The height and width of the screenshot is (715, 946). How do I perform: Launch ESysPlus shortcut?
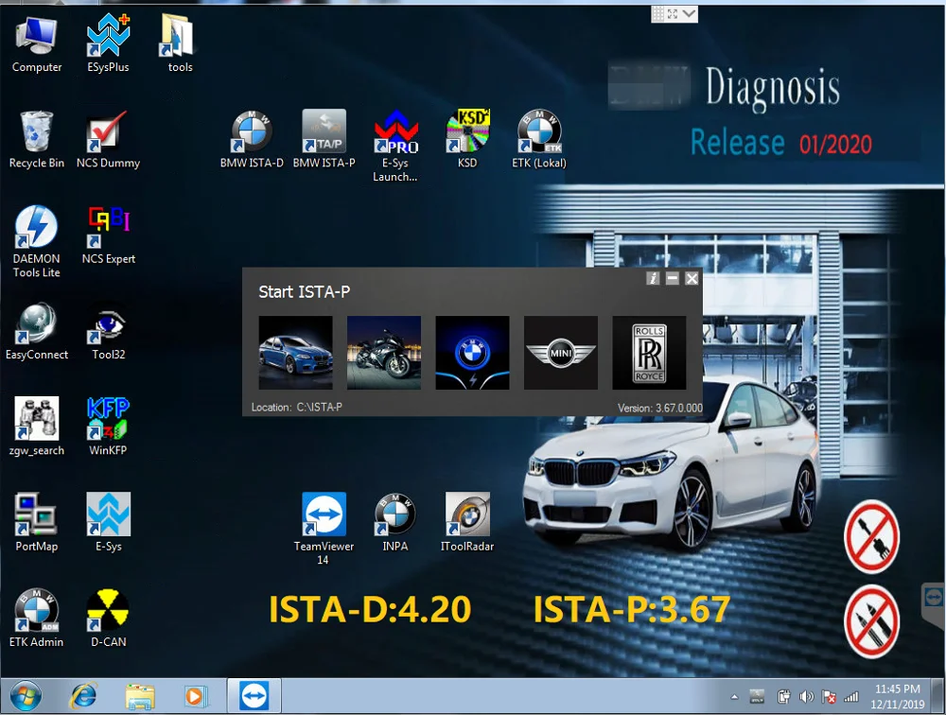pyautogui.click(x=108, y=44)
